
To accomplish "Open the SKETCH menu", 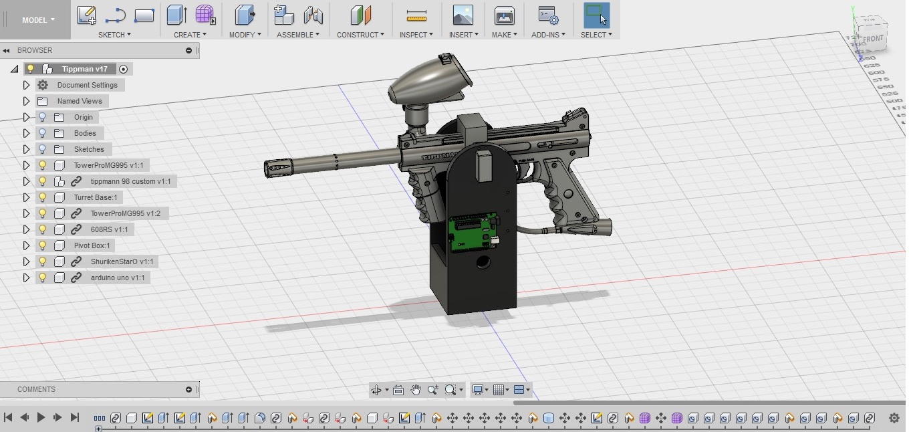I will click(x=114, y=35).
